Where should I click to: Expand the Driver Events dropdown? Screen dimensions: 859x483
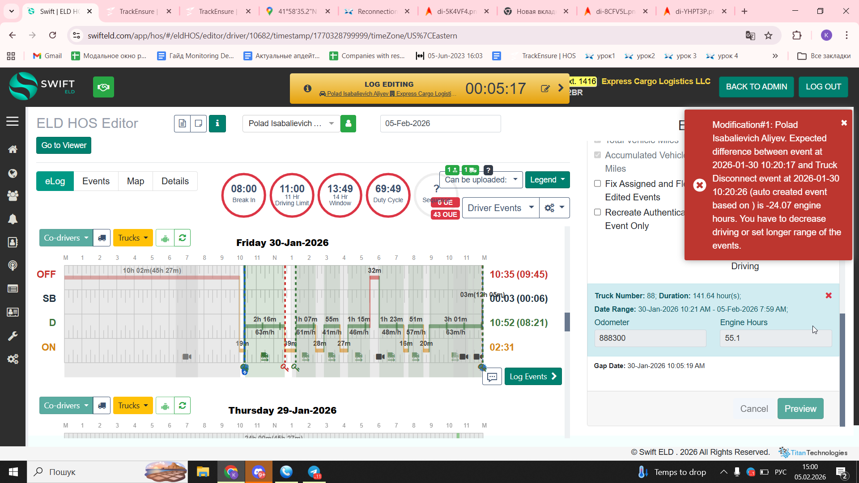click(x=500, y=208)
